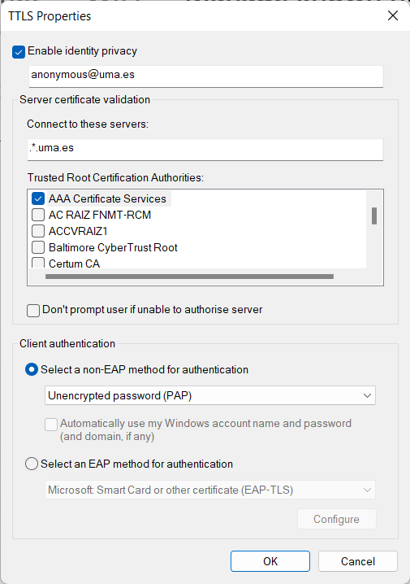Check Baltimore CyberTrust Root authority
Image resolution: width=410 pixels, height=584 pixels.
point(38,247)
